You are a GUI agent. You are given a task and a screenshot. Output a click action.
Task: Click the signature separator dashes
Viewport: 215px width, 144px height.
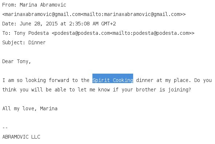(5, 128)
